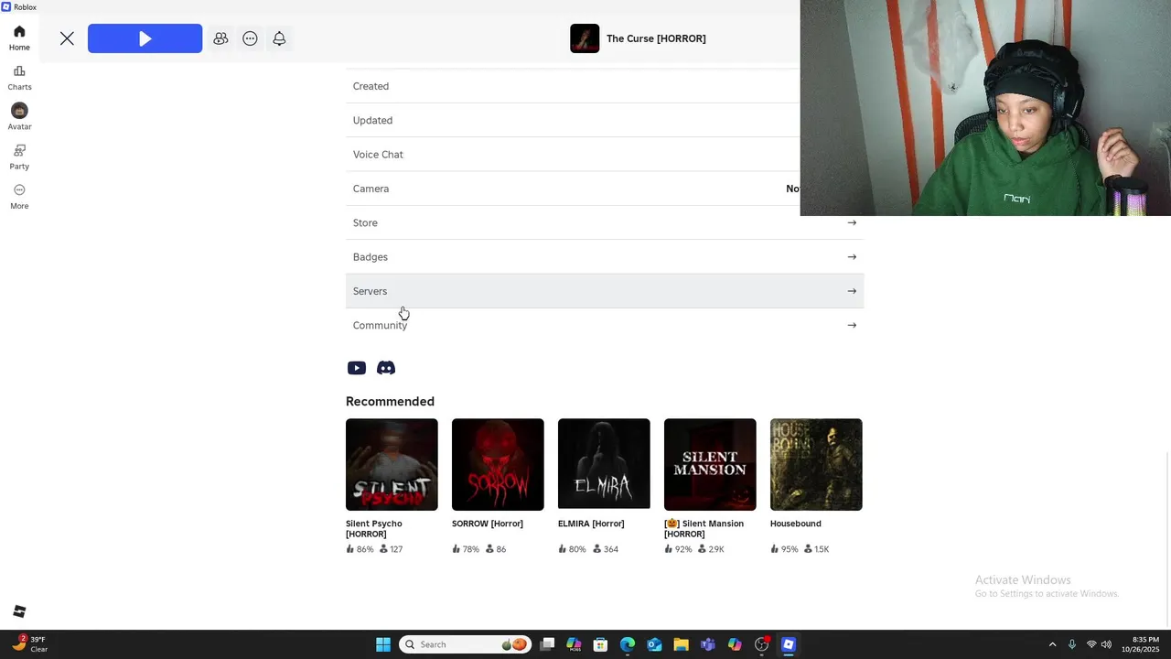This screenshot has height=659, width=1171.
Task: Click the Silent Psycho [HORROR] title link
Action: (374, 528)
